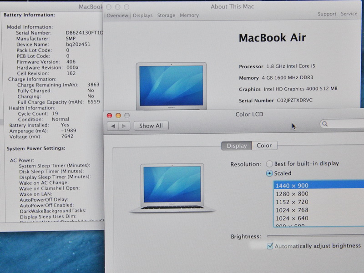This screenshot has width=364, height=273.
Task: Click Charge Remaining value 3863
Action: 93,85
